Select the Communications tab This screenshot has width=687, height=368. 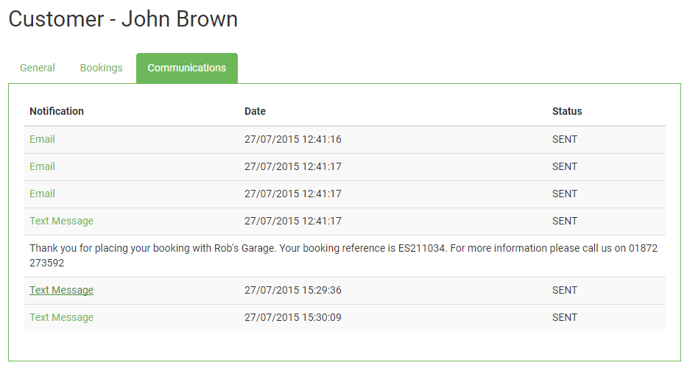(x=187, y=68)
